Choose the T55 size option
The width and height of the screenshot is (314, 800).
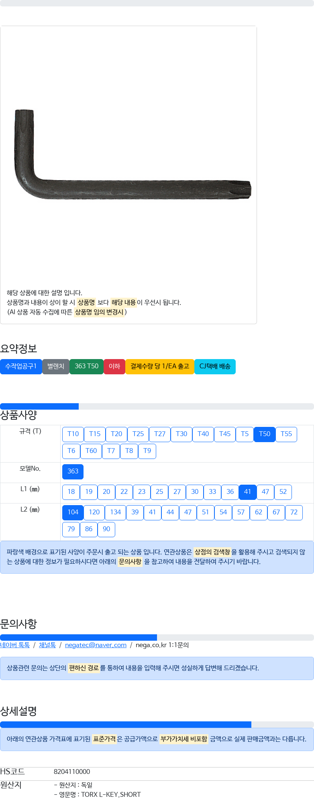286,434
